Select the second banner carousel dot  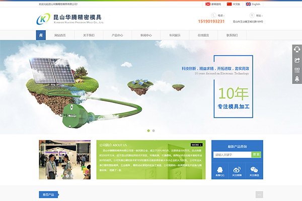154,130
